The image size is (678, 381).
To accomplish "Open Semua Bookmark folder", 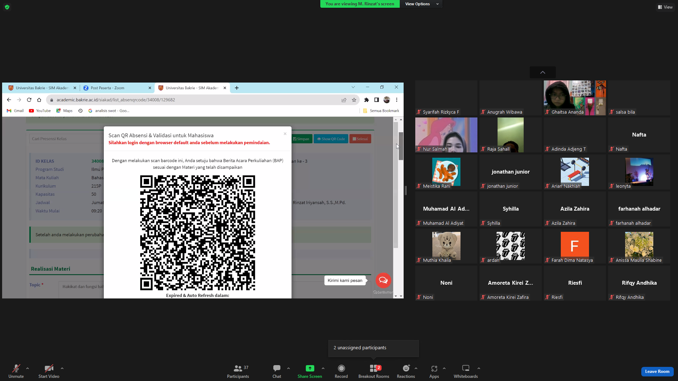I will [381, 111].
